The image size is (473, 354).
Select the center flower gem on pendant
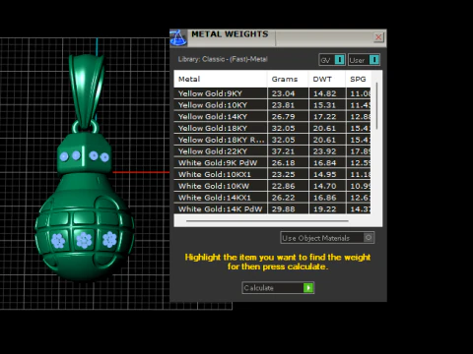coord(84,240)
